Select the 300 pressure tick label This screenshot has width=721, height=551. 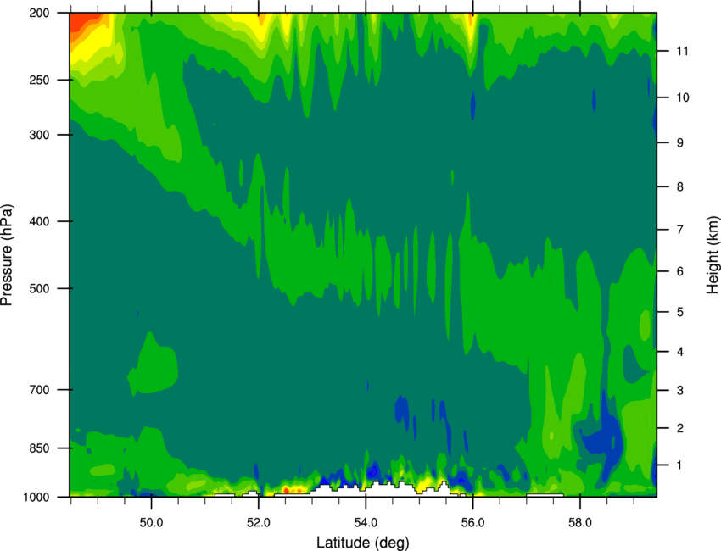pyautogui.click(x=39, y=135)
